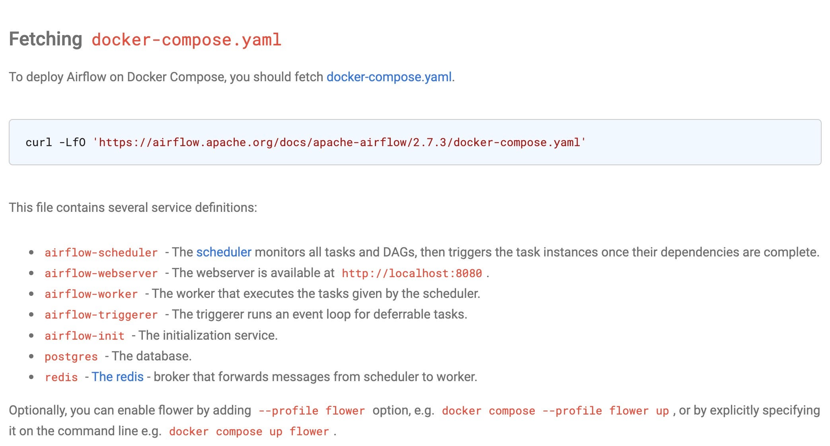This screenshot has width=830, height=446.
Task: Click the postgres service name
Action: (x=71, y=356)
